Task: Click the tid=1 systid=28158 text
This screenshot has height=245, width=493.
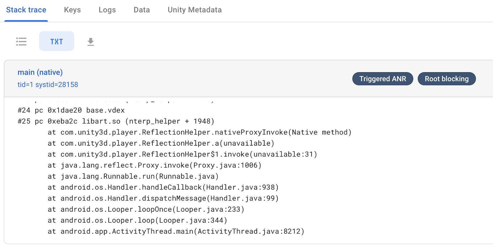Action: (48, 85)
